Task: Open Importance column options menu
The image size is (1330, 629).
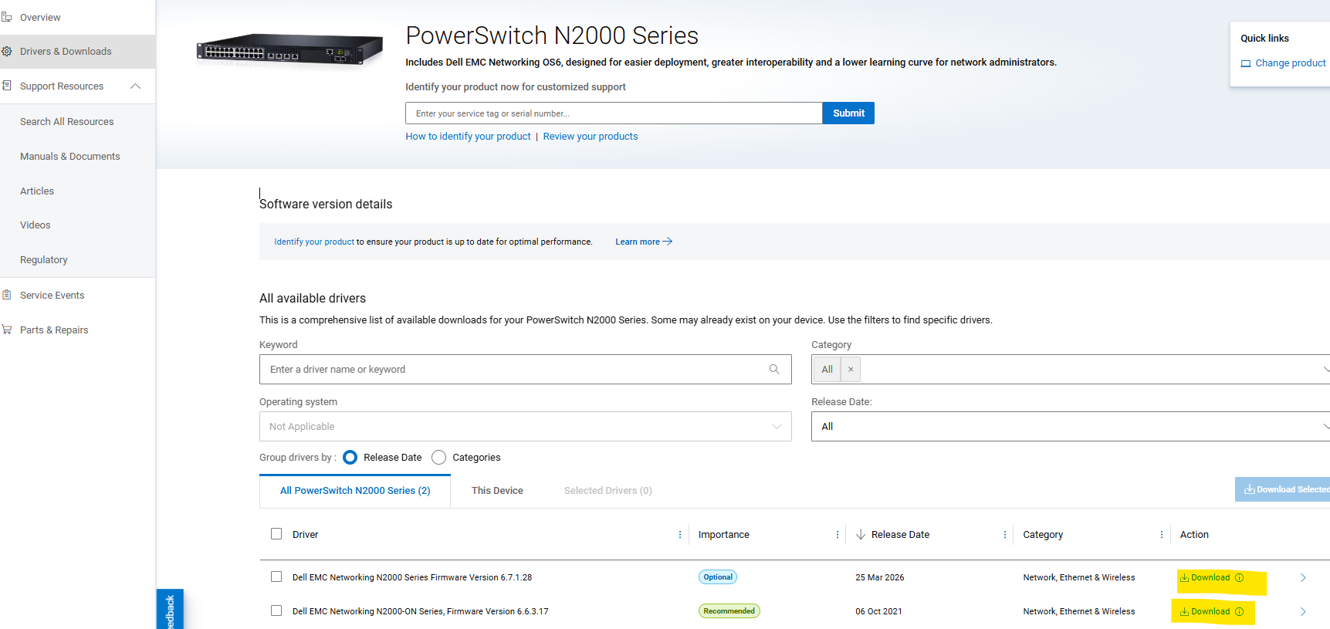Action: point(838,535)
